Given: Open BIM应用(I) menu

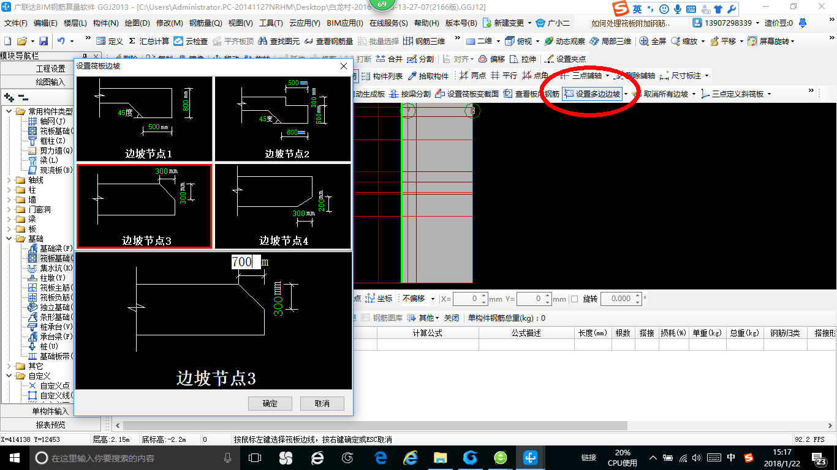Looking at the screenshot, I should click(x=345, y=23).
